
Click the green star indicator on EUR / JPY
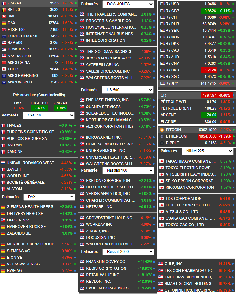point(233,83)
